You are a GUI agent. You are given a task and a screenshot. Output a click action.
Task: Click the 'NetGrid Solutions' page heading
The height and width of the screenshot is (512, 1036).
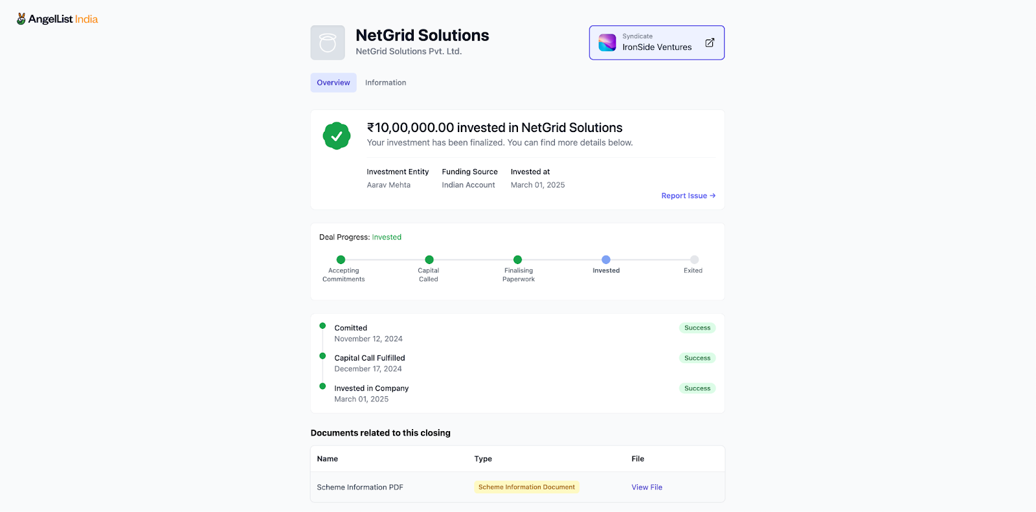click(x=422, y=35)
